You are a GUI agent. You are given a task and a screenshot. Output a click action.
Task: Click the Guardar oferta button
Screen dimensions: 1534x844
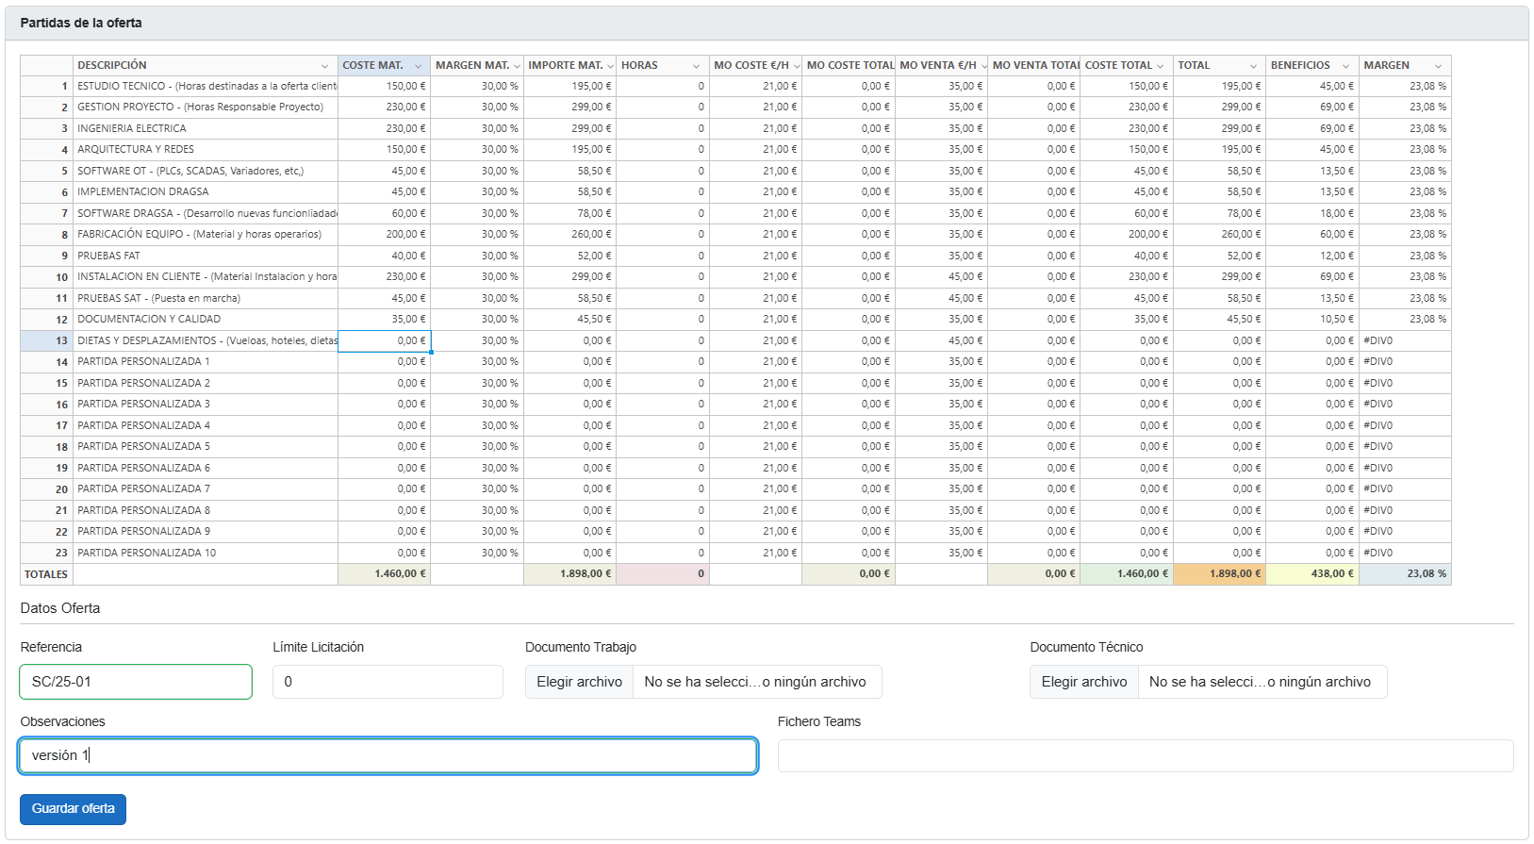(73, 809)
